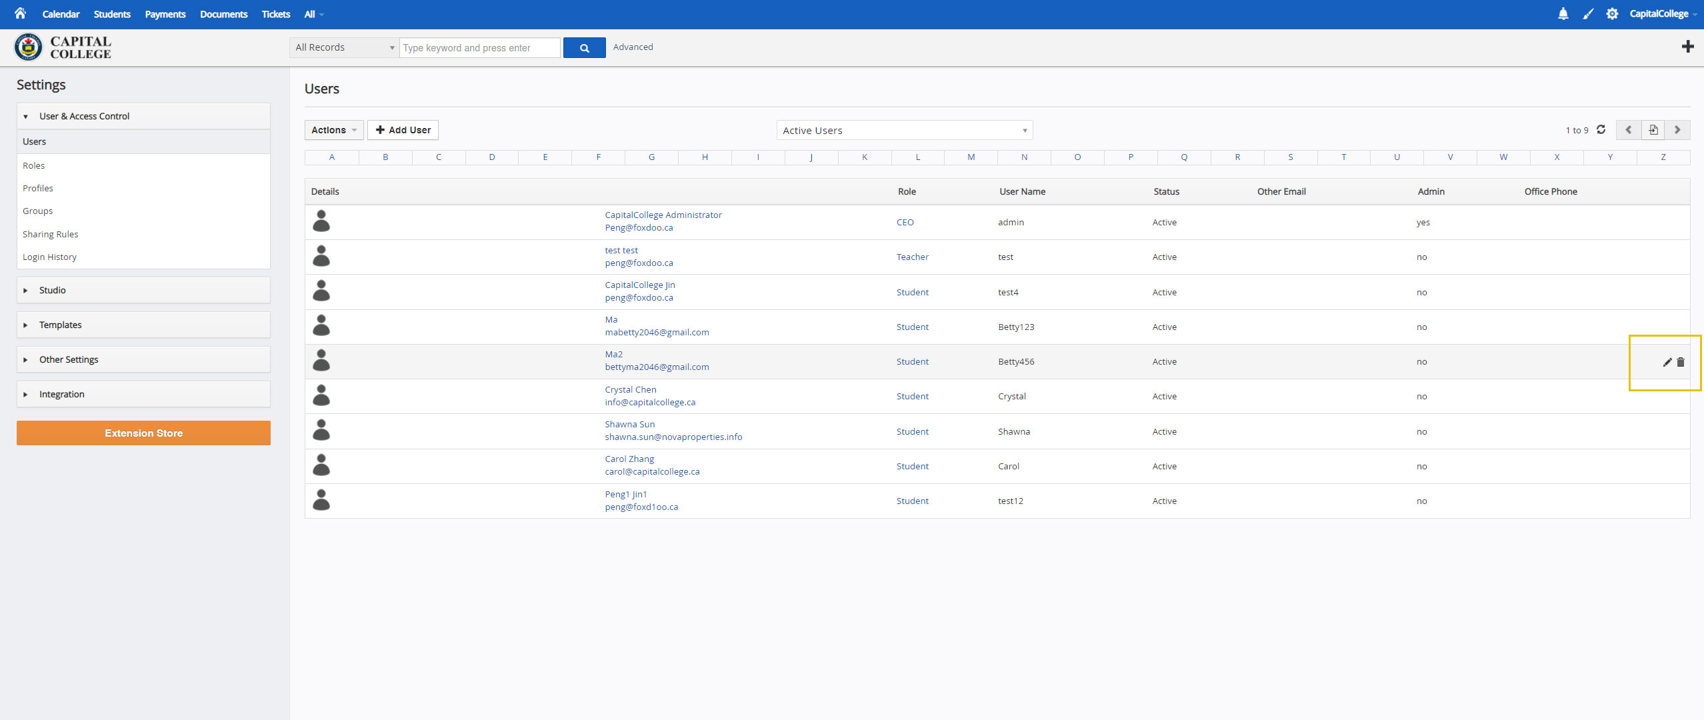Image resolution: width=1704 pixels, height=720 pixels.
Task: Click the Role column header
Action: pyautogui.click(x=907, y=191)
